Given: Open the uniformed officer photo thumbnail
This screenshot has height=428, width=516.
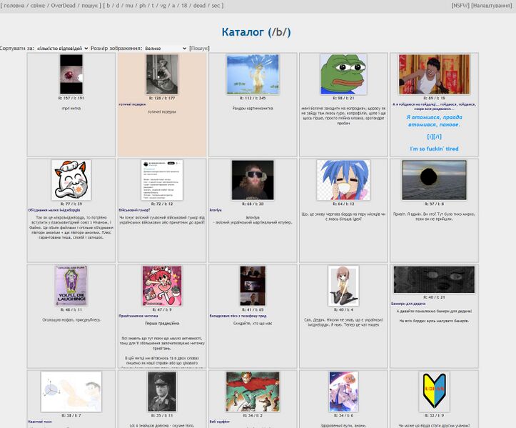Looking at the screenshot, I should (x=162, y=392).
